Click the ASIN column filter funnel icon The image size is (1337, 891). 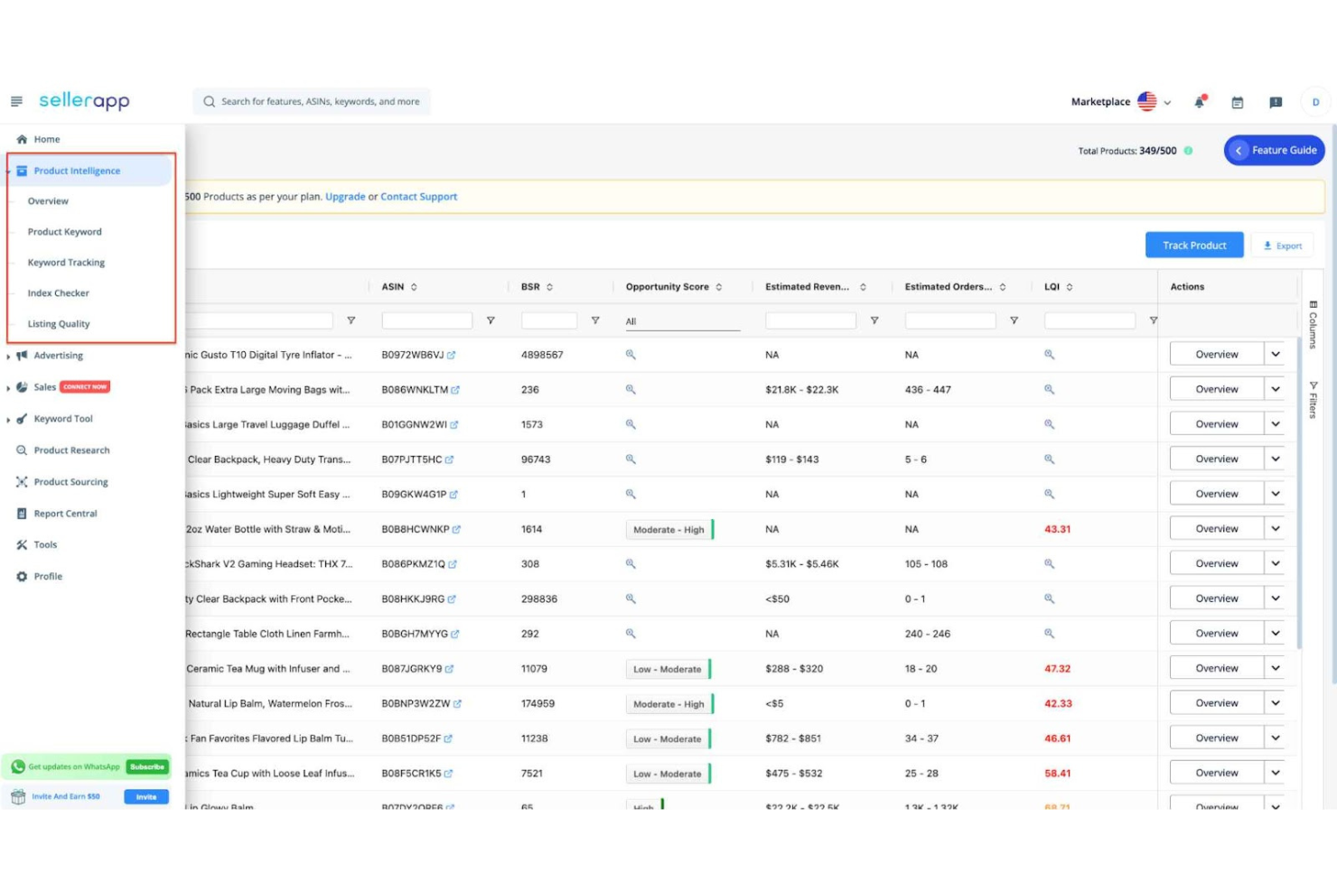[x=491, y=320]
